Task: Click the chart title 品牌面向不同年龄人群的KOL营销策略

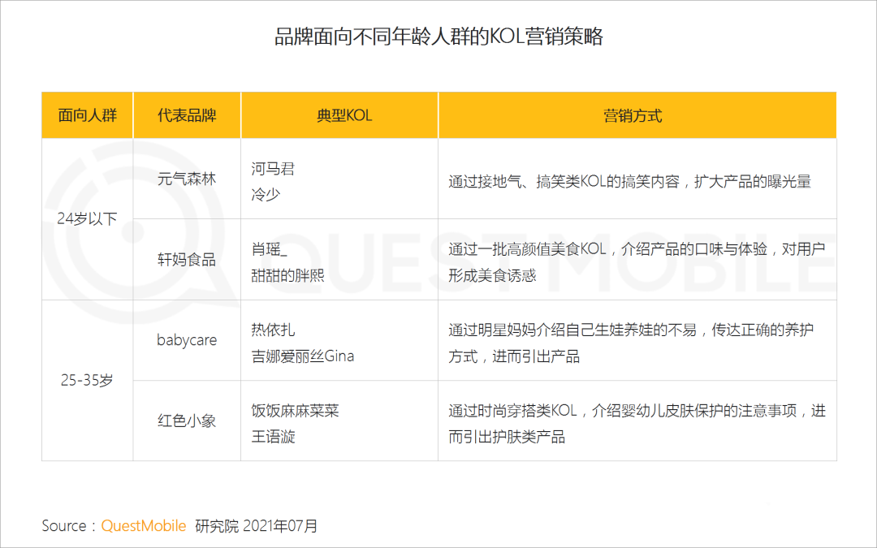Action: coord(438,37)
